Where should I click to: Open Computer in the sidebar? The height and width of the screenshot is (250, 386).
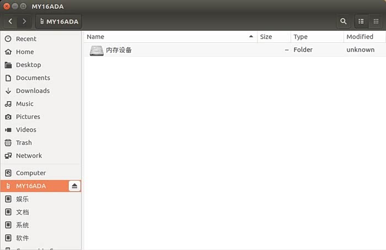pos(41,173)
